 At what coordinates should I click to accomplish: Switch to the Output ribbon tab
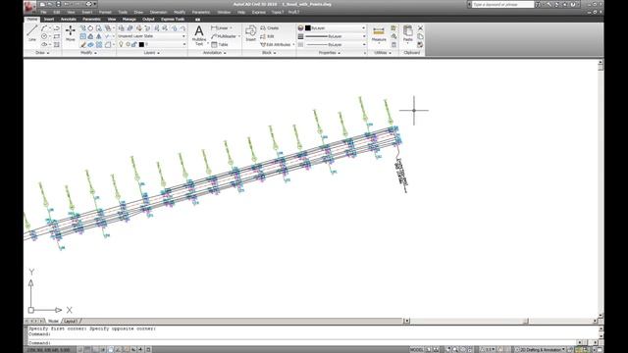click(x=148, y=20)
